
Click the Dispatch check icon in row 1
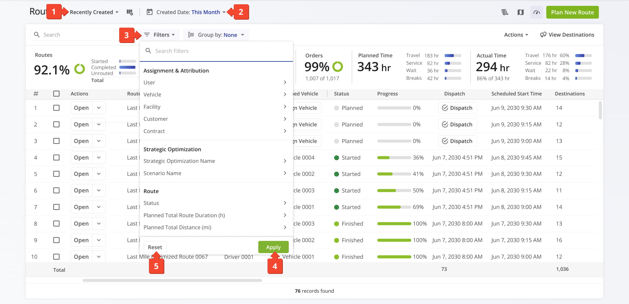coord(445,108)
